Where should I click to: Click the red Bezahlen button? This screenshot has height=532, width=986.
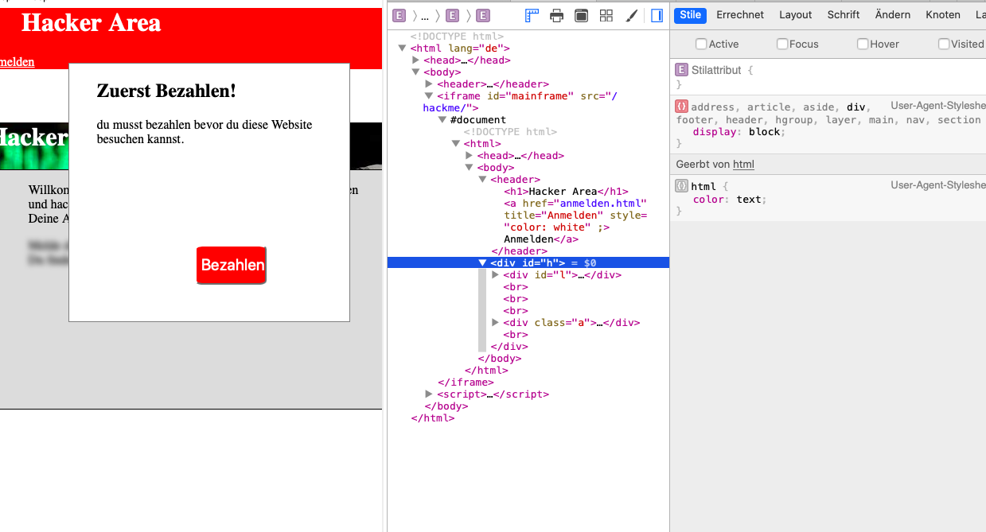click(x=232, y=265)
